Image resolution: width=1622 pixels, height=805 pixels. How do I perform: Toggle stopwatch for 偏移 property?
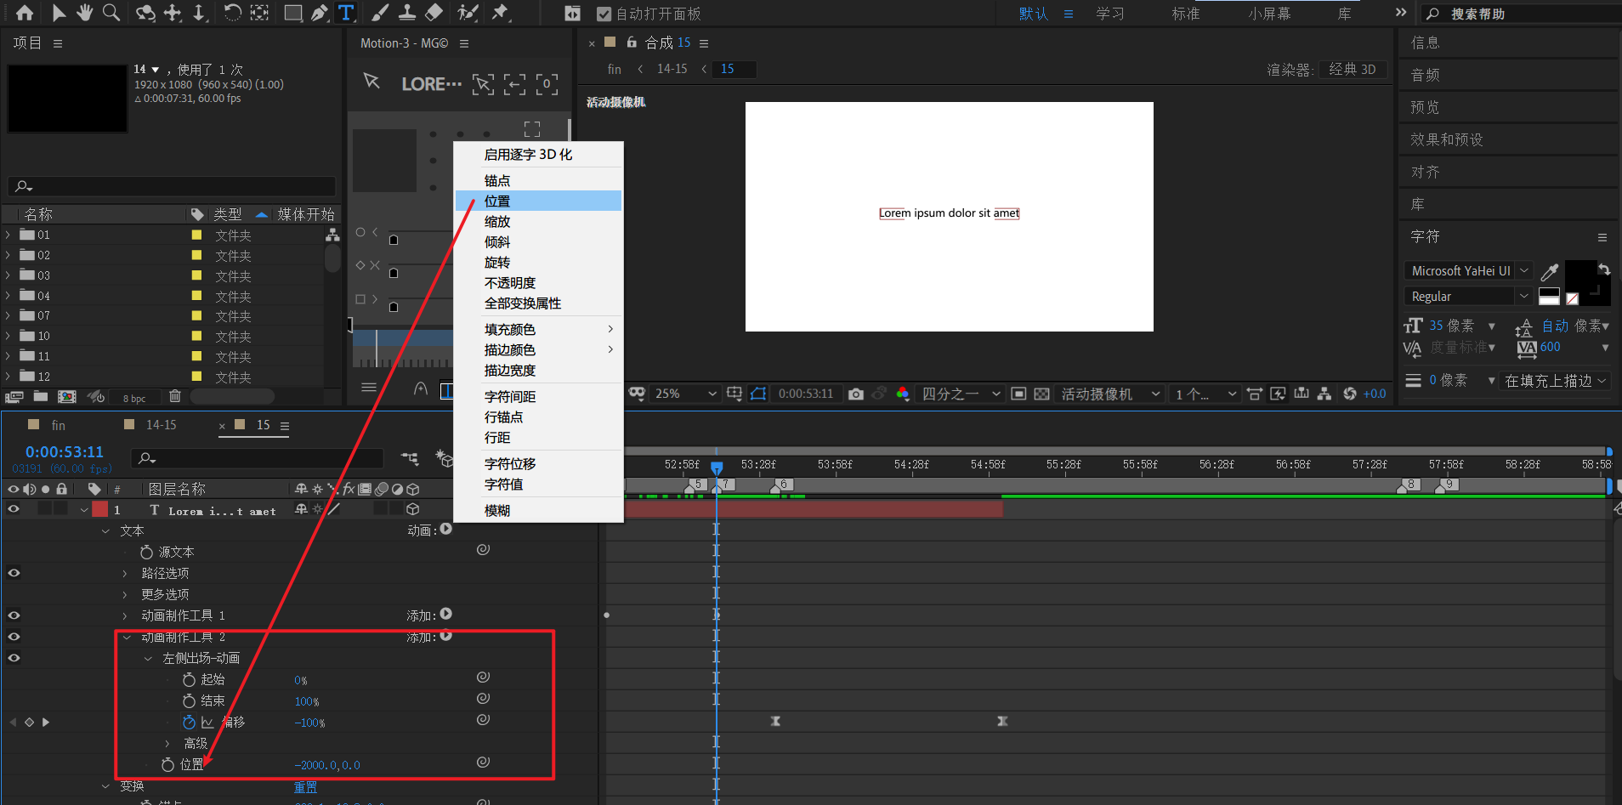pos(189,723)
